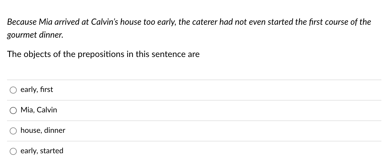The width and height of the screenshot is (390, 164).
Task: Click the italic phrase 'gourmet dinner.'
Action: [35, 35]
